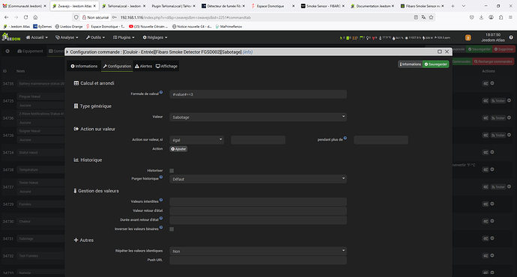This screenshot has height=277, width=517.
Task: Open the orange notification badge icon
Action: (468, 38)
